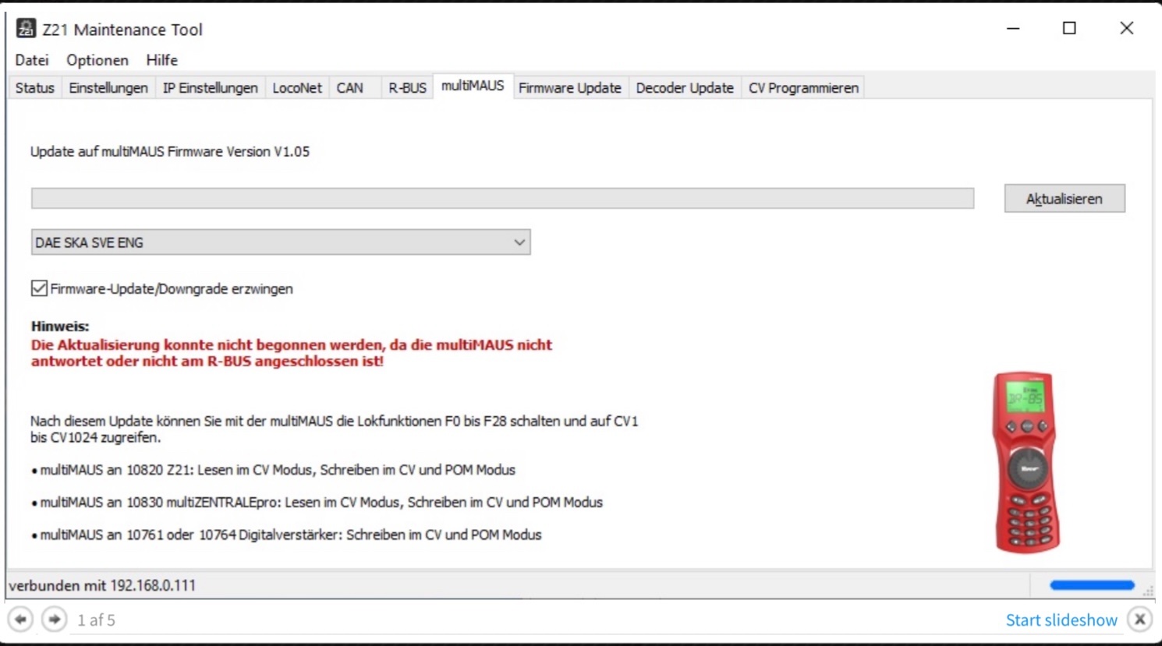
Task: Open the LocoNet tab
Action: (297, 88)
